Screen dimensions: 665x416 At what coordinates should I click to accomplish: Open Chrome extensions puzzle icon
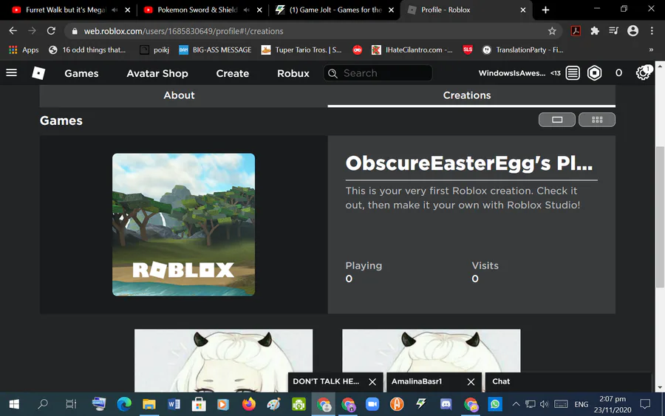[x=595, y=31]
